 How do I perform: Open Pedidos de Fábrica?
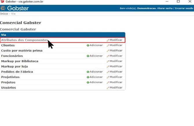click(x=17, y=72)
